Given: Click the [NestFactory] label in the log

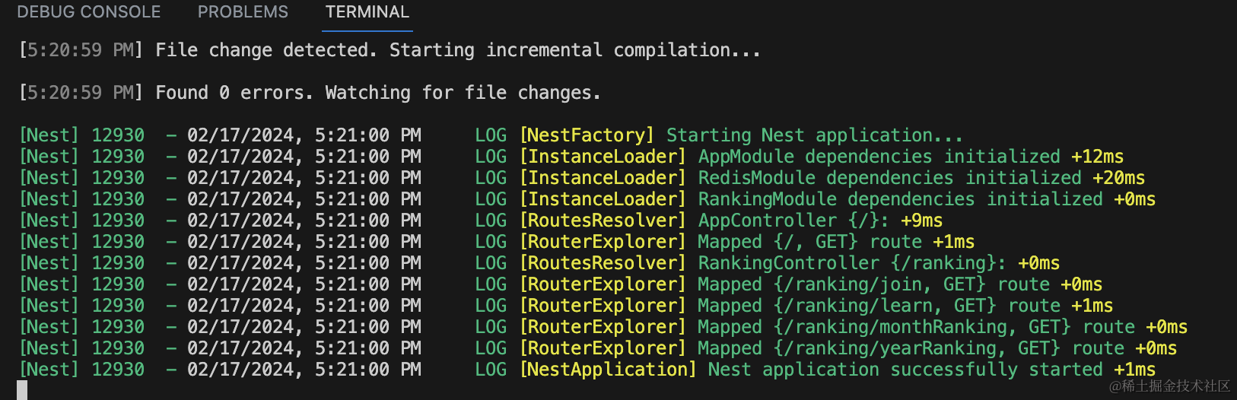Looking at the screenshot, I should 587,135.
